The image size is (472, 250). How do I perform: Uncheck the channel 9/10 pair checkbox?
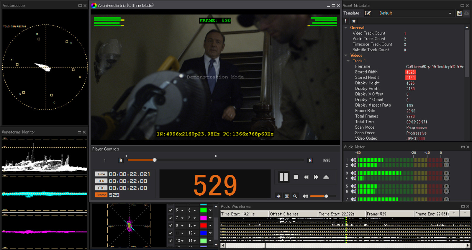coord(171,226)
